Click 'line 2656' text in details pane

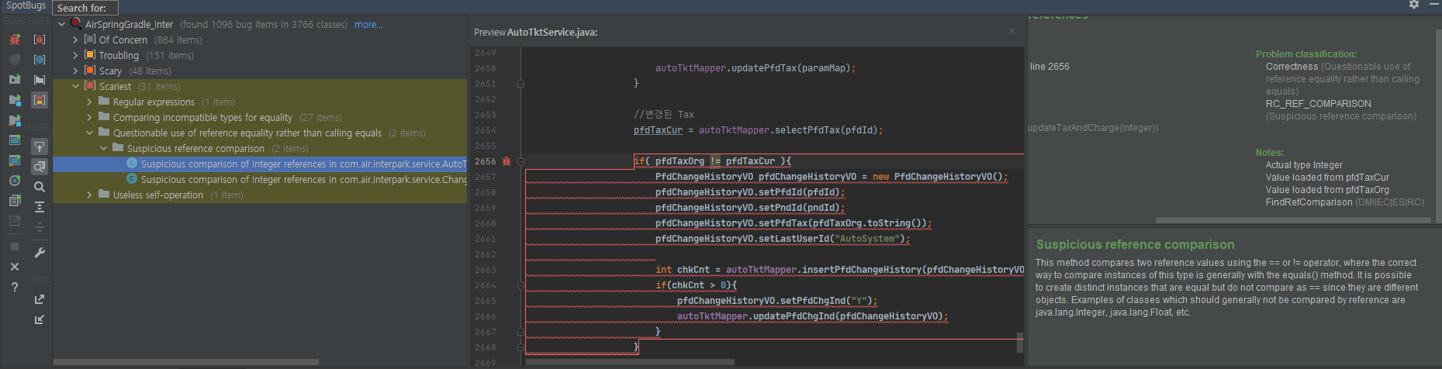pos(1050,67)
